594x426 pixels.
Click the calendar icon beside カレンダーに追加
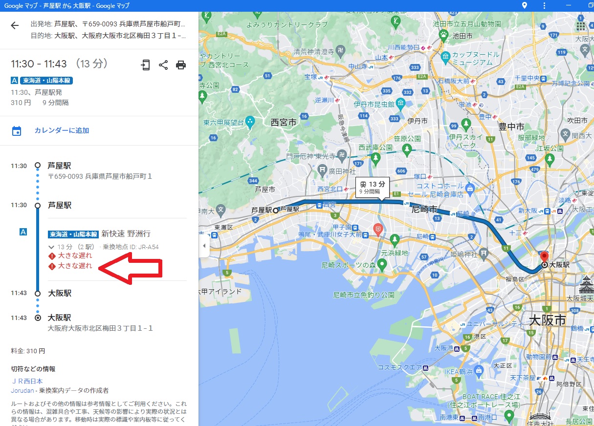[17, 131]
